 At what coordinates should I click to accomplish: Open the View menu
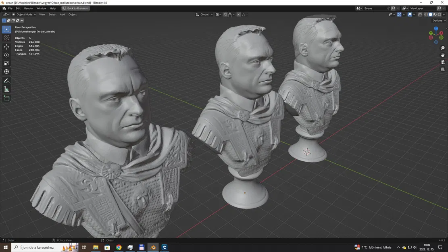(42, 15)
